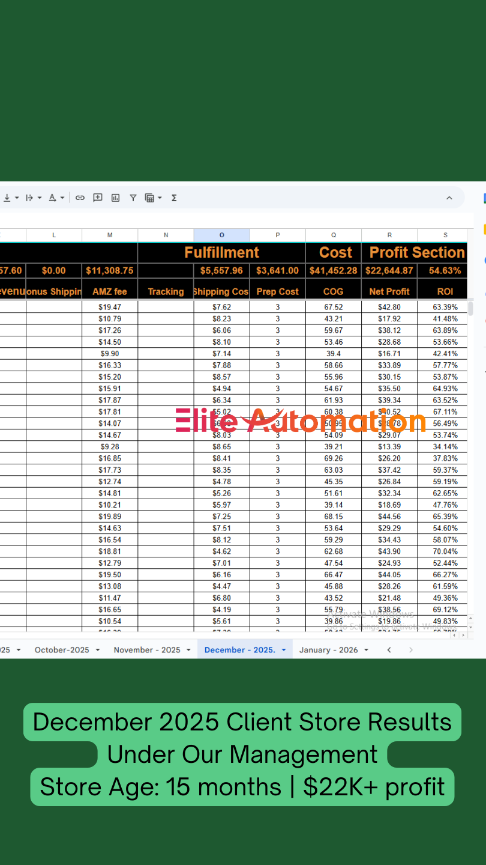Click the insert chart icon
The image size is (486, 865).
pos(115,198)
